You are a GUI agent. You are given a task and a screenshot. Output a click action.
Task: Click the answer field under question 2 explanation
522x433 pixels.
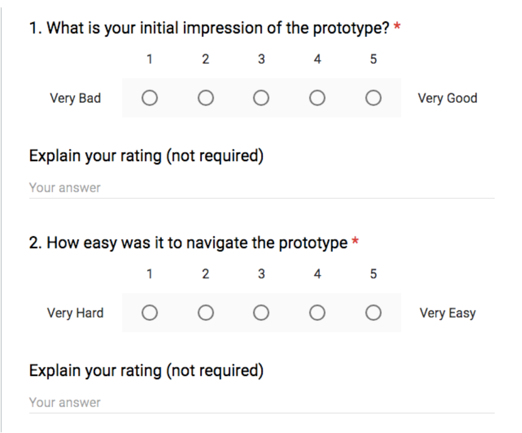[262, 403]
